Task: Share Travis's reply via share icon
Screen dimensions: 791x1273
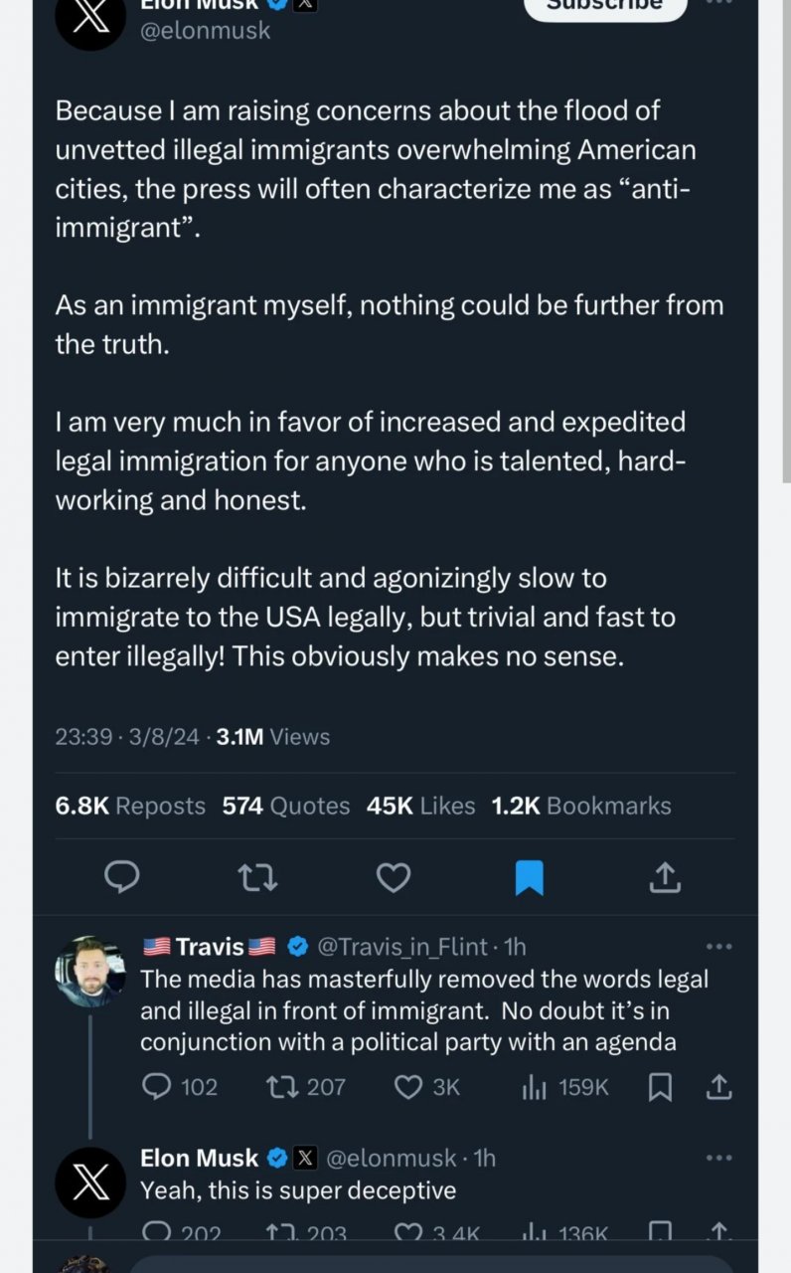Action: 718,1087
